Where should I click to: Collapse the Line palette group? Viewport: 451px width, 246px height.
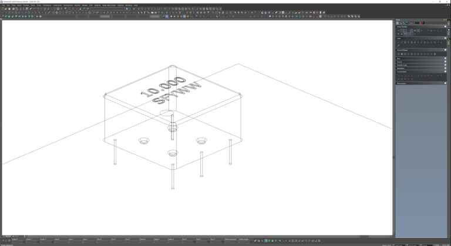445,38
